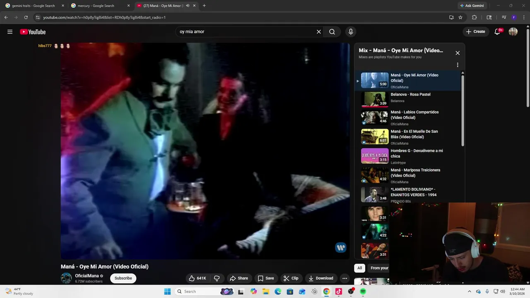Image resolution: width=530 pixels, height=298 pixels.
Task: Launch Microsoft Edge from the taskbar
Action: [x=278, y=291]
